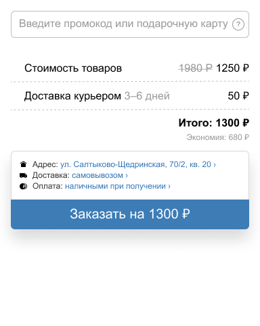Click the 50 ₽ delivery cost
This screenshot has height=326, width=260.
(x=238, y=96)
